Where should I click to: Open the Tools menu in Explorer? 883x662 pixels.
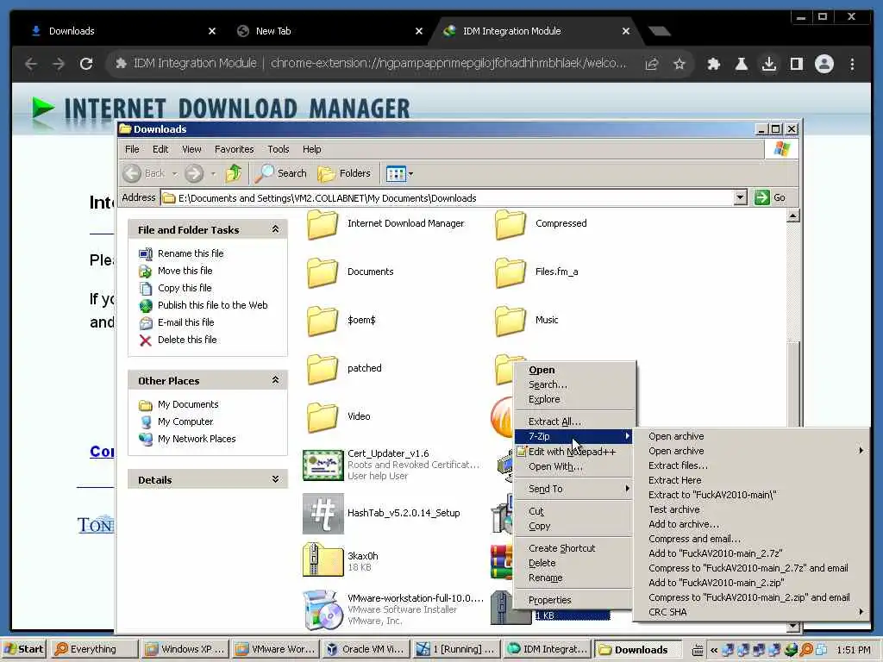[279, 149]
